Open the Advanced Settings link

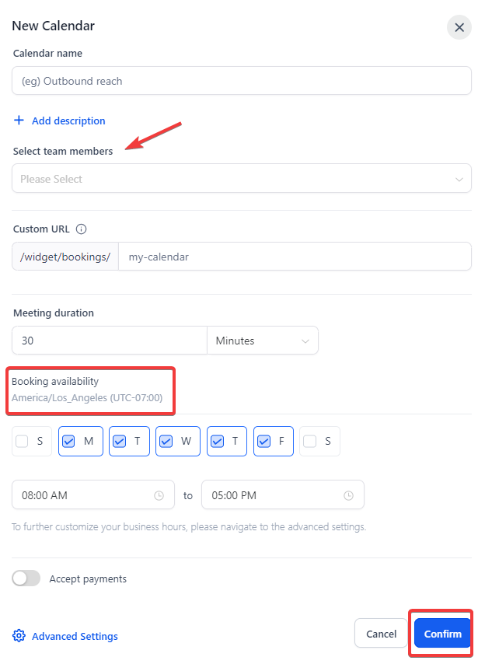75,636
